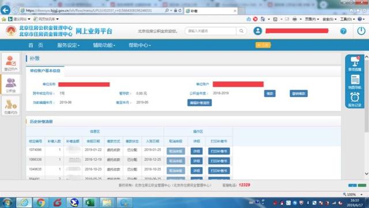Click 详细 for record 1049635
The width and height of the screenshot is (369, 208).
pos(197,170)
